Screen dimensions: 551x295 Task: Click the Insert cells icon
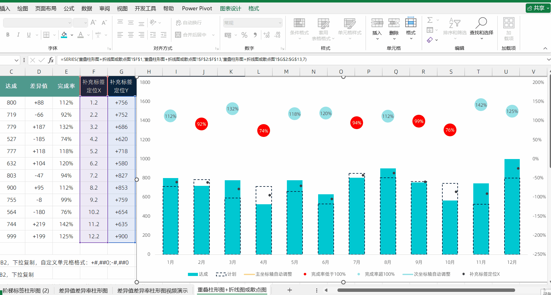click(377, 23)
